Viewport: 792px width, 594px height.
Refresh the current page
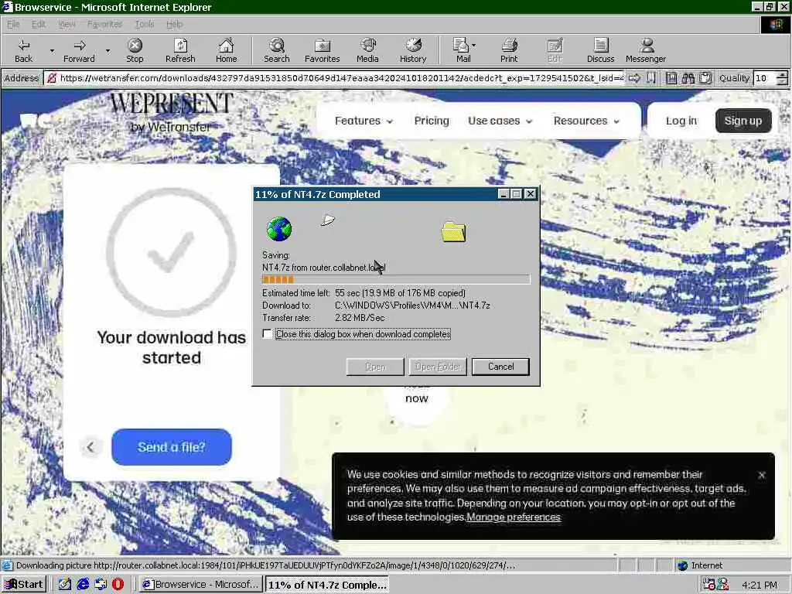180,50
